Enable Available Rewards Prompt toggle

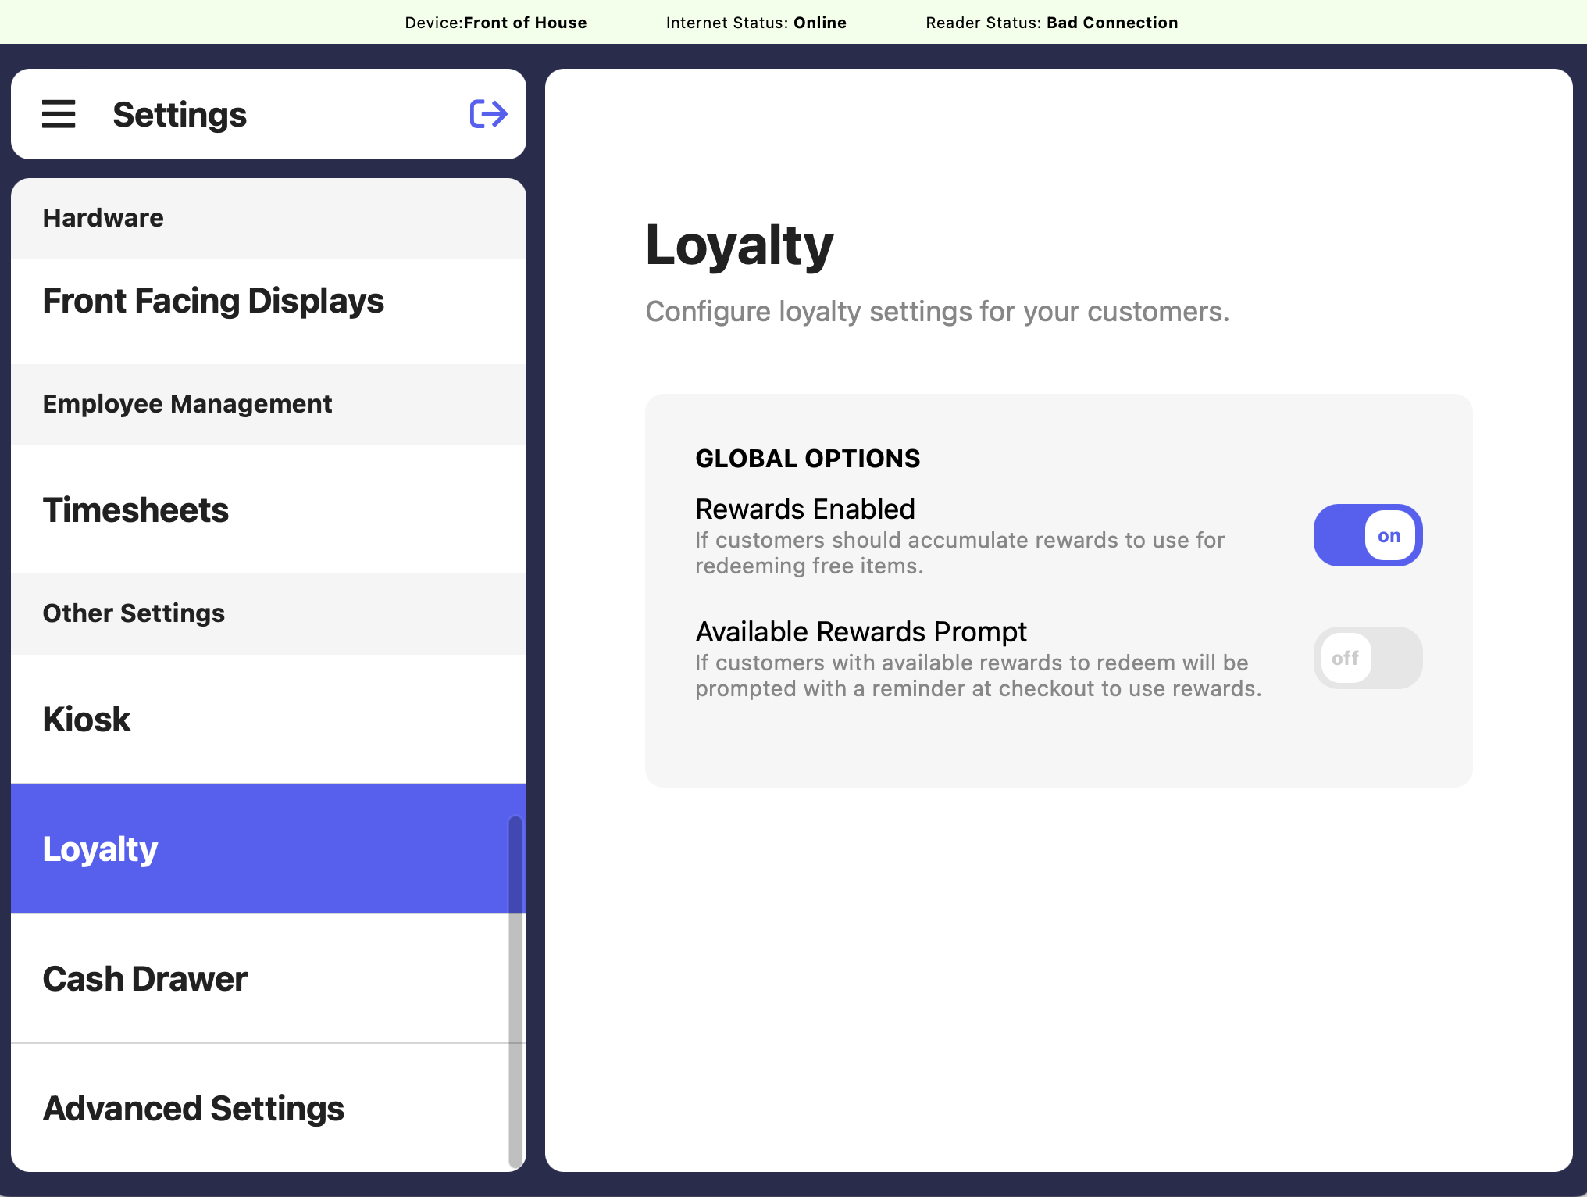[1367, 658]
